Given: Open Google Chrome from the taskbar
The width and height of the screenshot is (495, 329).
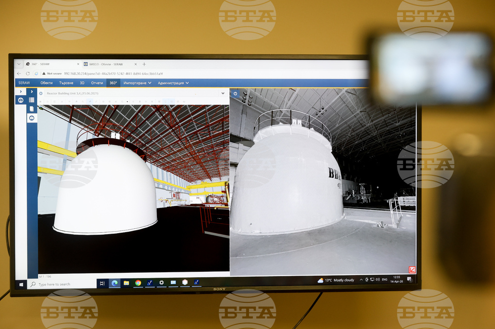Looking at the screenshot, I should point(138,283).
